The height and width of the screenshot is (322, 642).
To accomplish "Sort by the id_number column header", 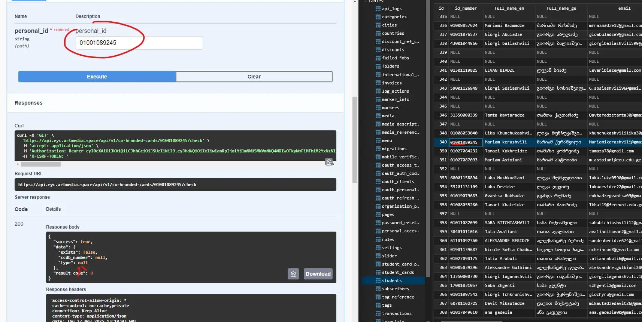I will 466,8.
